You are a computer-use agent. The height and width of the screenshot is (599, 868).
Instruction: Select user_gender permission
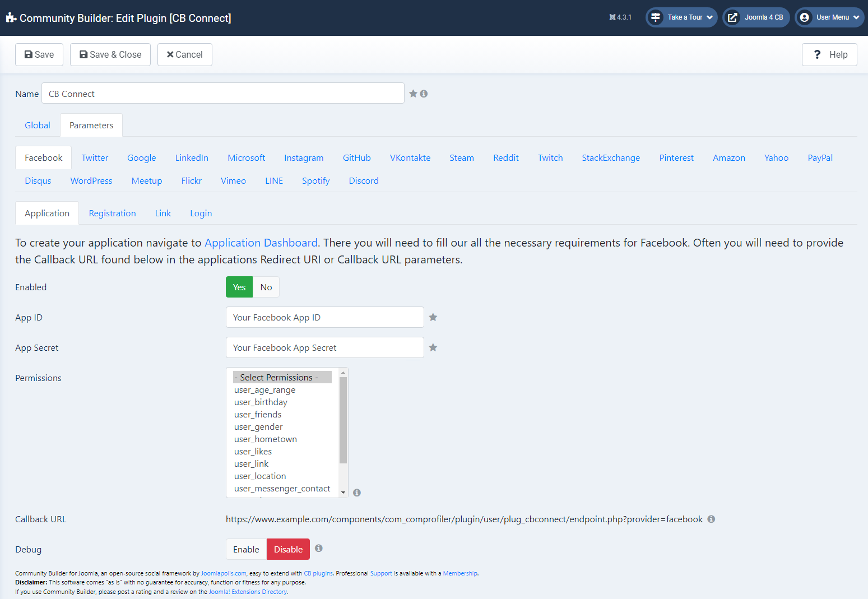(282, 426)
